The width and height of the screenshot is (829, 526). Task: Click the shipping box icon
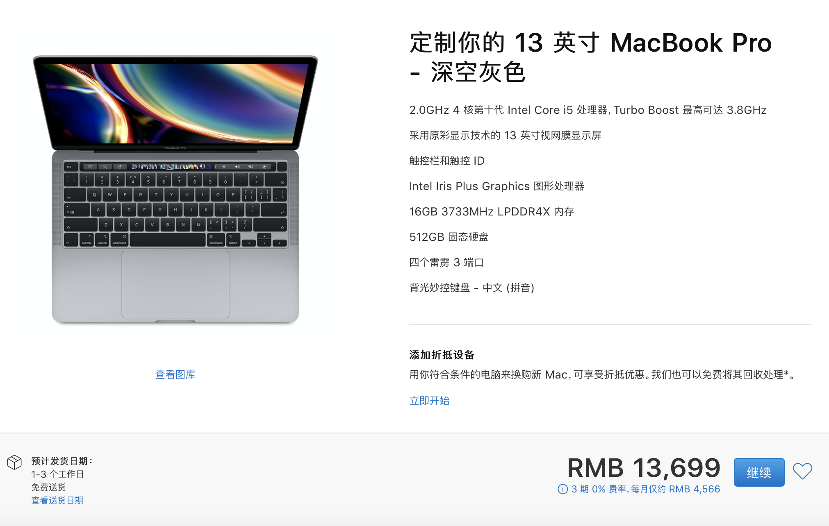pos(14,463)
